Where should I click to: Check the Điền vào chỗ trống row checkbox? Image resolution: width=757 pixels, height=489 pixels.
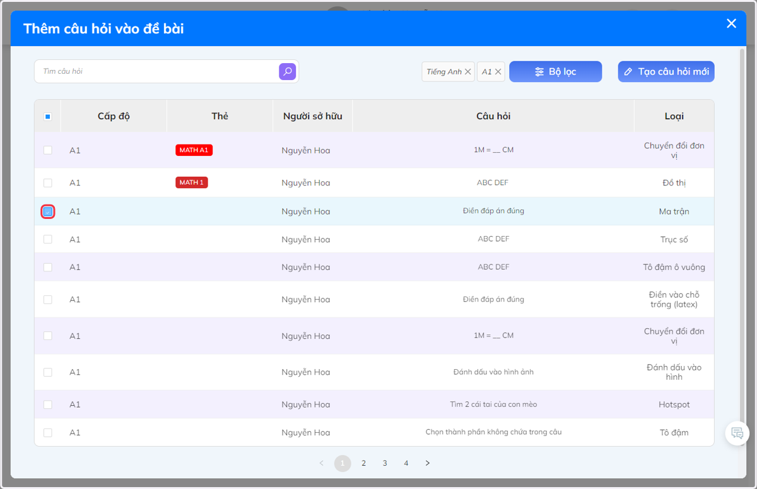click(48, 300)
